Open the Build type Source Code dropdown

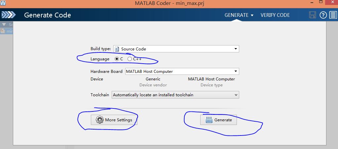[x=176, y=49]
